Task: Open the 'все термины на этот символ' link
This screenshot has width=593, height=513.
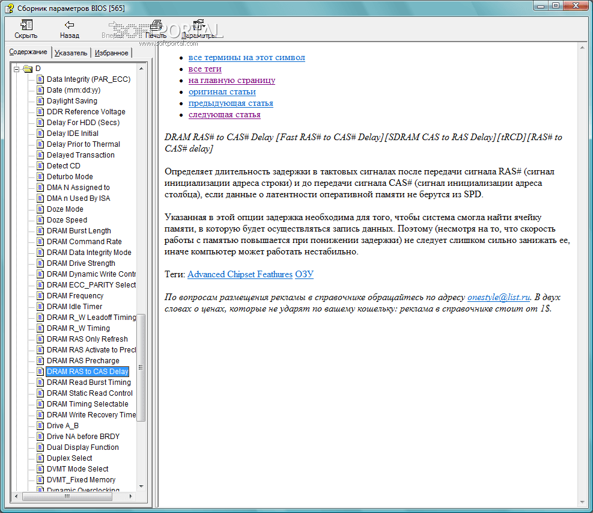Action: pos(246,58)
